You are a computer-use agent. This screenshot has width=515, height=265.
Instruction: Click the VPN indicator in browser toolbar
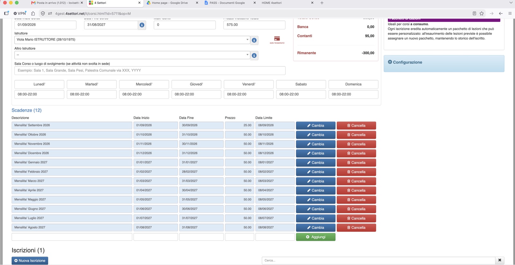pos(20,13)
